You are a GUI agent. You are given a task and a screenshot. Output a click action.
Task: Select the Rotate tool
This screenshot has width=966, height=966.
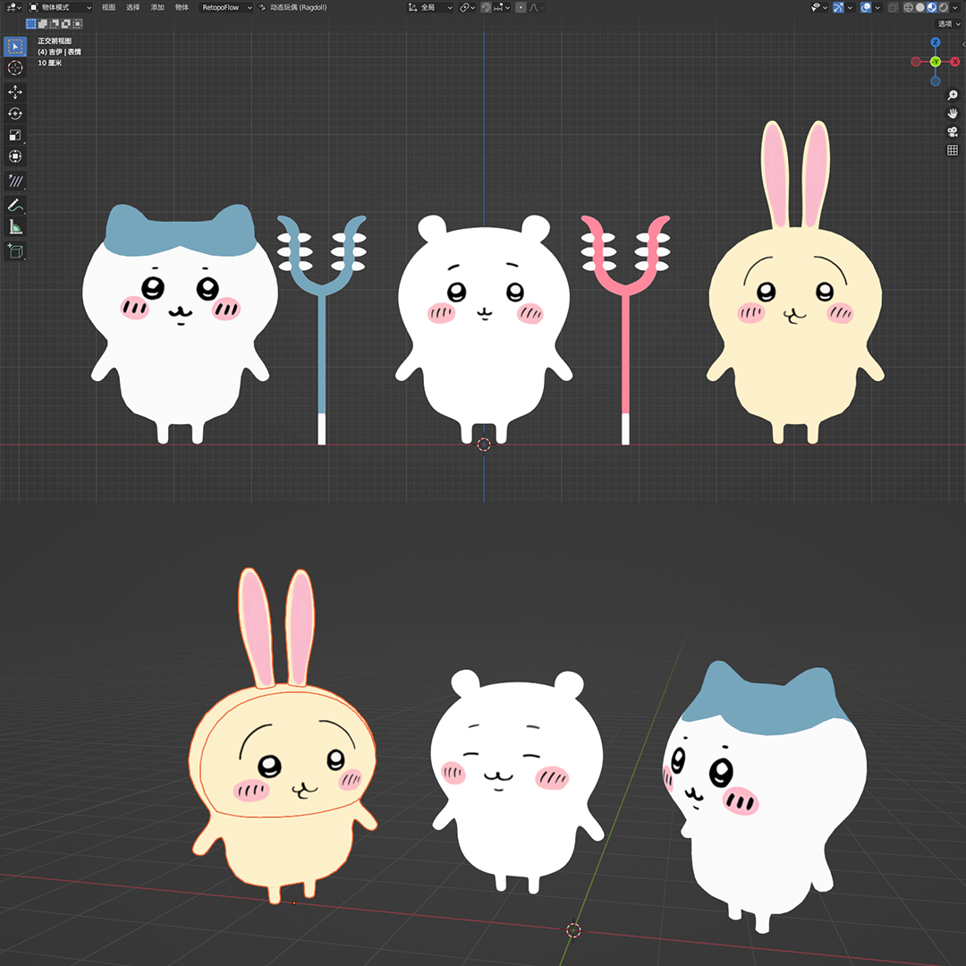coord(15,114)
